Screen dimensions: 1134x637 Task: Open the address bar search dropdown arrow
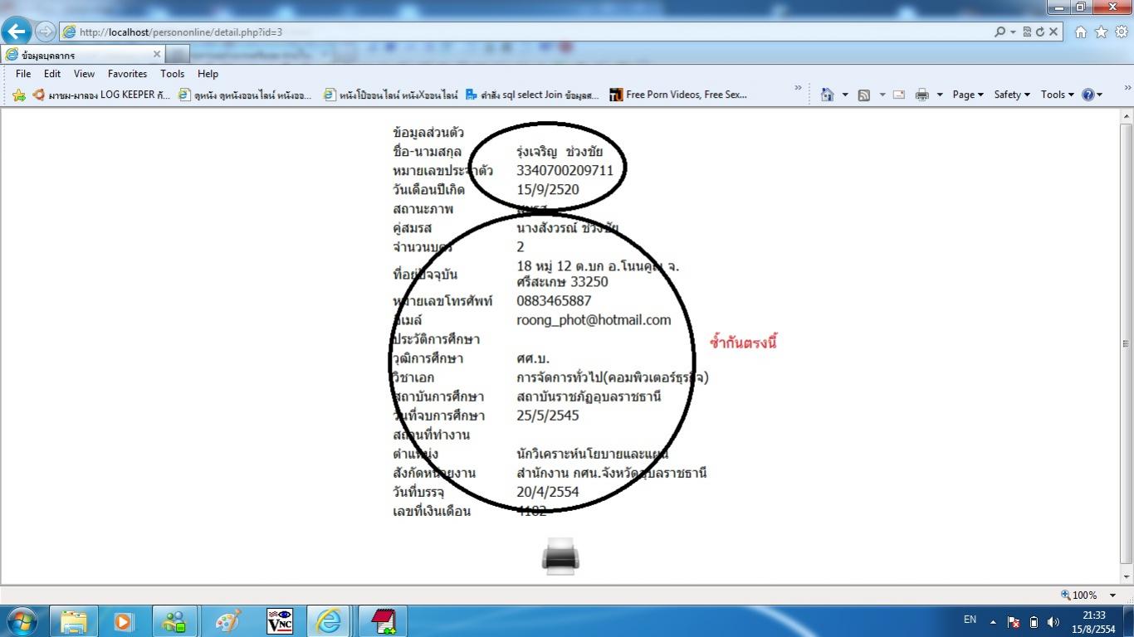[1013, 32]
